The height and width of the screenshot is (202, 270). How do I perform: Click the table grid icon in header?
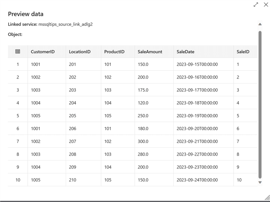tap(18, 51)
